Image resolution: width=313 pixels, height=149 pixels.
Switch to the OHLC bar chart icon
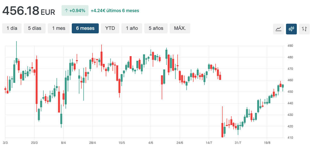click(304, 29)
